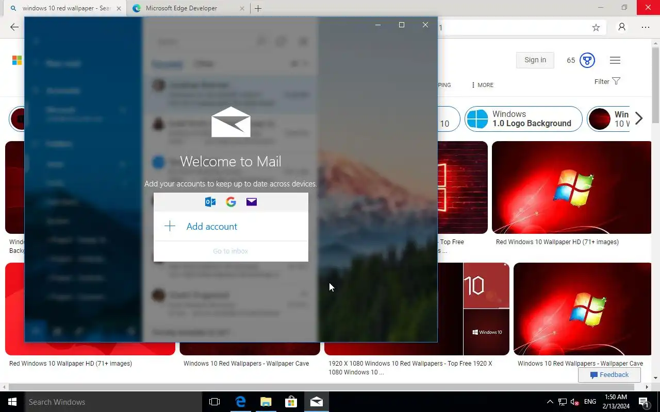Click the Outlook icon in Mail welcome
Image resolution: width=660 pixels, height=412 pixels.
coord(210,202)
